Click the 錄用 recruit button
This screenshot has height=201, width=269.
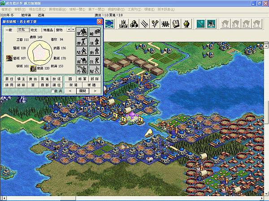[9, 85]
